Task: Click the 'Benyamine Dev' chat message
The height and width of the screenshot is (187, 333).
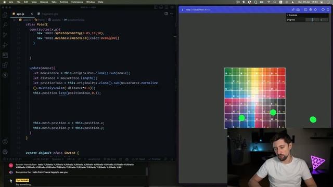Action: pos(42,172)
